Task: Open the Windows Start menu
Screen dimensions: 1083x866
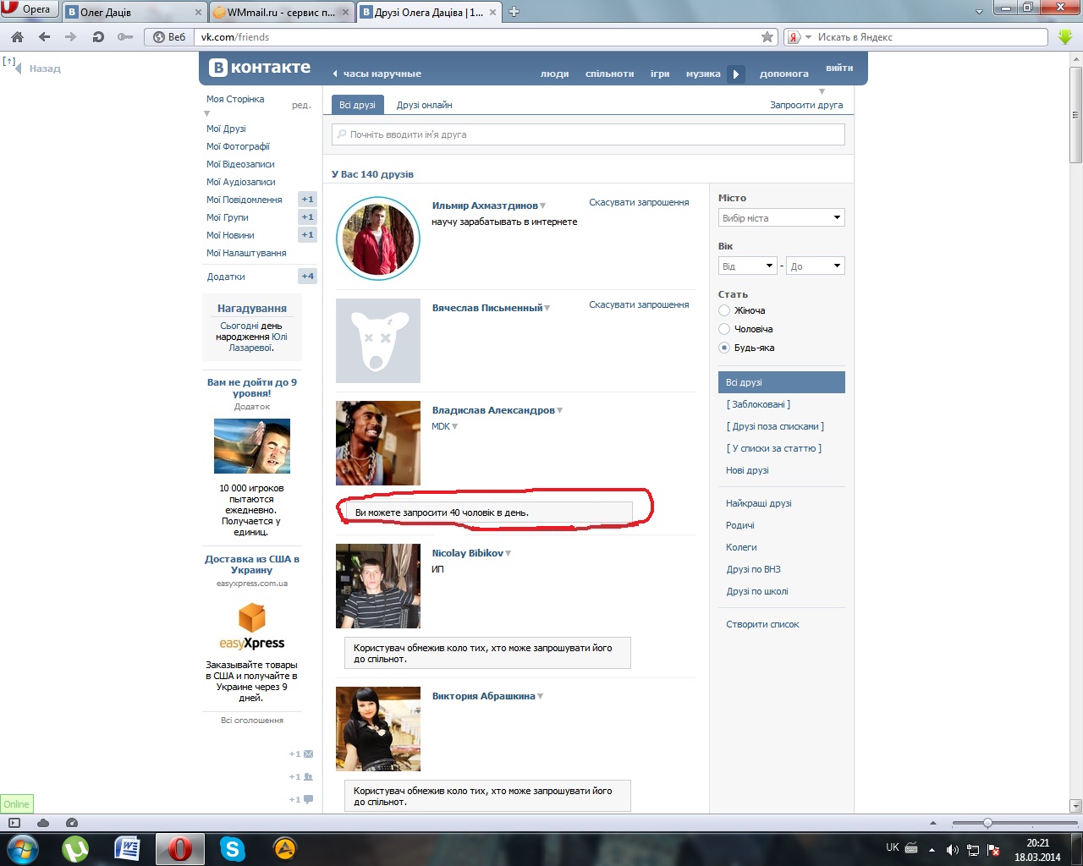Action: point(23,848)
